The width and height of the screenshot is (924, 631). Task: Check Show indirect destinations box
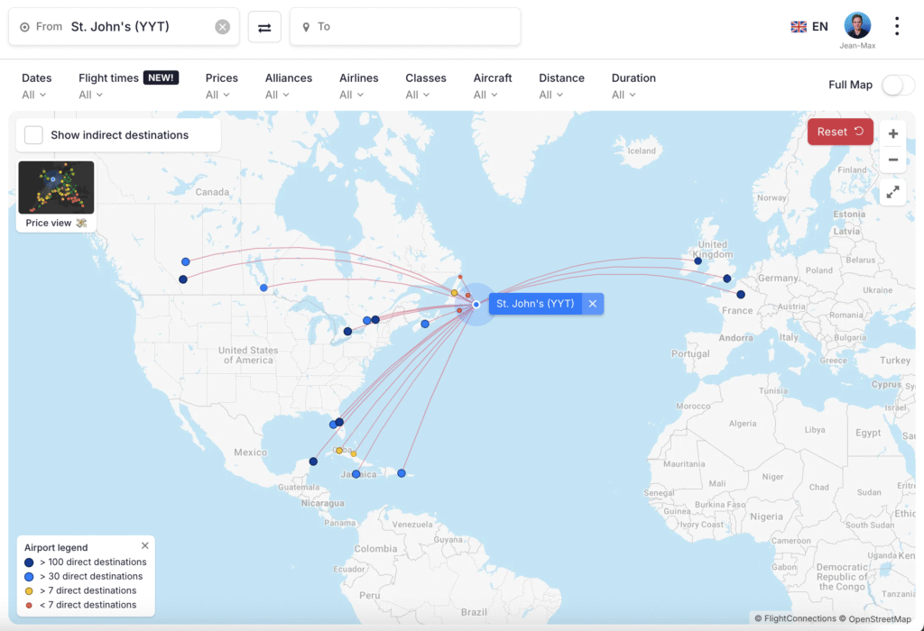(34, 135)
